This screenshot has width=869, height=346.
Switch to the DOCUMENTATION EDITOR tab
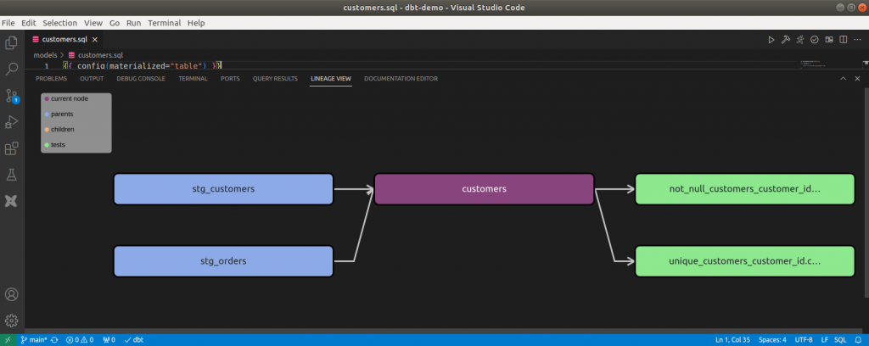[401, 79]
